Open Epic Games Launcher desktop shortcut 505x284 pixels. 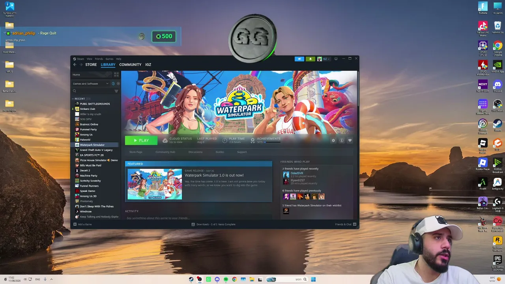pyautogui.click(x=498, y=262)
